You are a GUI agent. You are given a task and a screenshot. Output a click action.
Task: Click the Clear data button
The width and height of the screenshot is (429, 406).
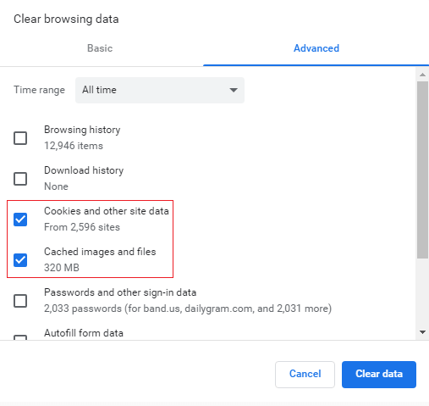pyautogui.click(x=379, y=374)
